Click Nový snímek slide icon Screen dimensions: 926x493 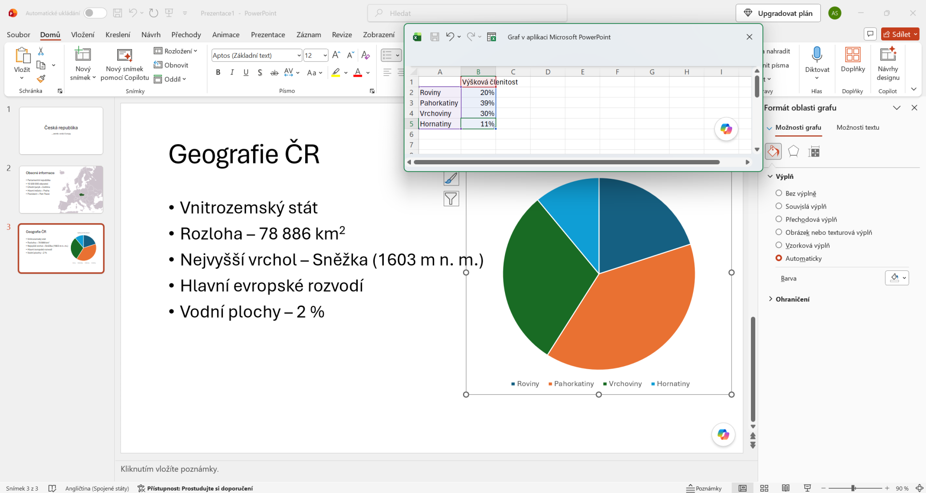82,54
